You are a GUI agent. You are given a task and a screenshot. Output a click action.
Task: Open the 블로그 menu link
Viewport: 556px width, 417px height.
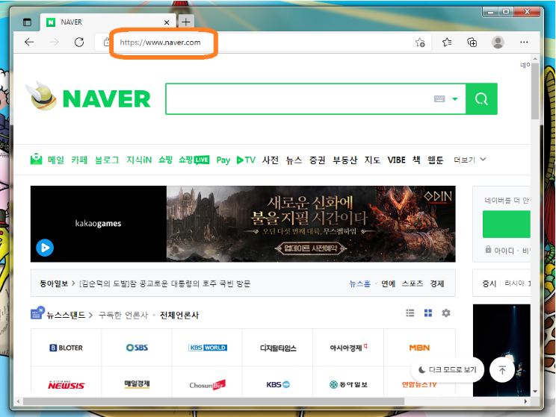[x=107, y=160]
